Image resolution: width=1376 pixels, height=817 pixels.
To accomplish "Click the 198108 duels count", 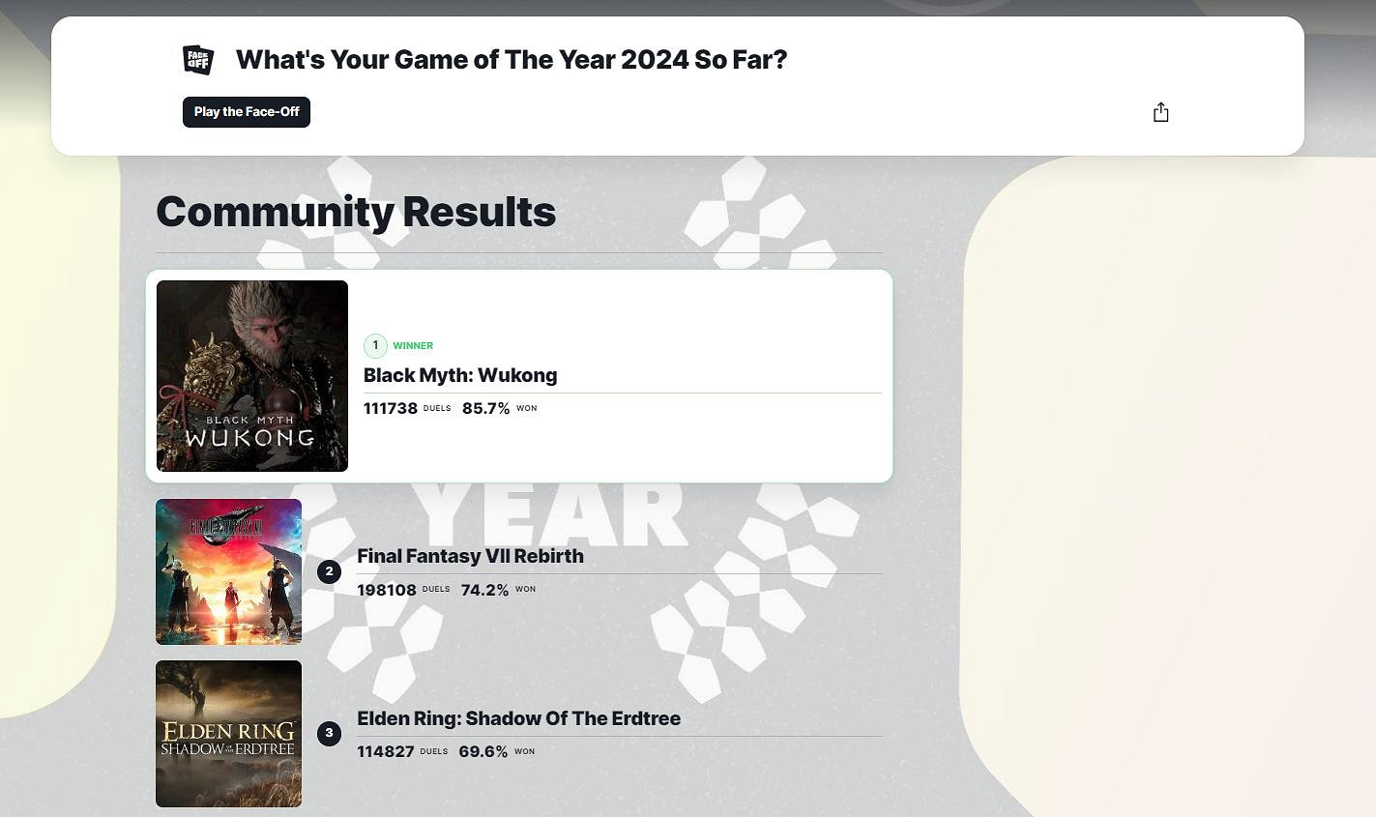I will point(387,590).
